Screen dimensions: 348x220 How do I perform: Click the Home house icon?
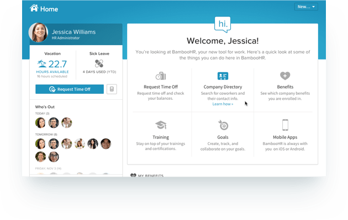click(34, 8)
